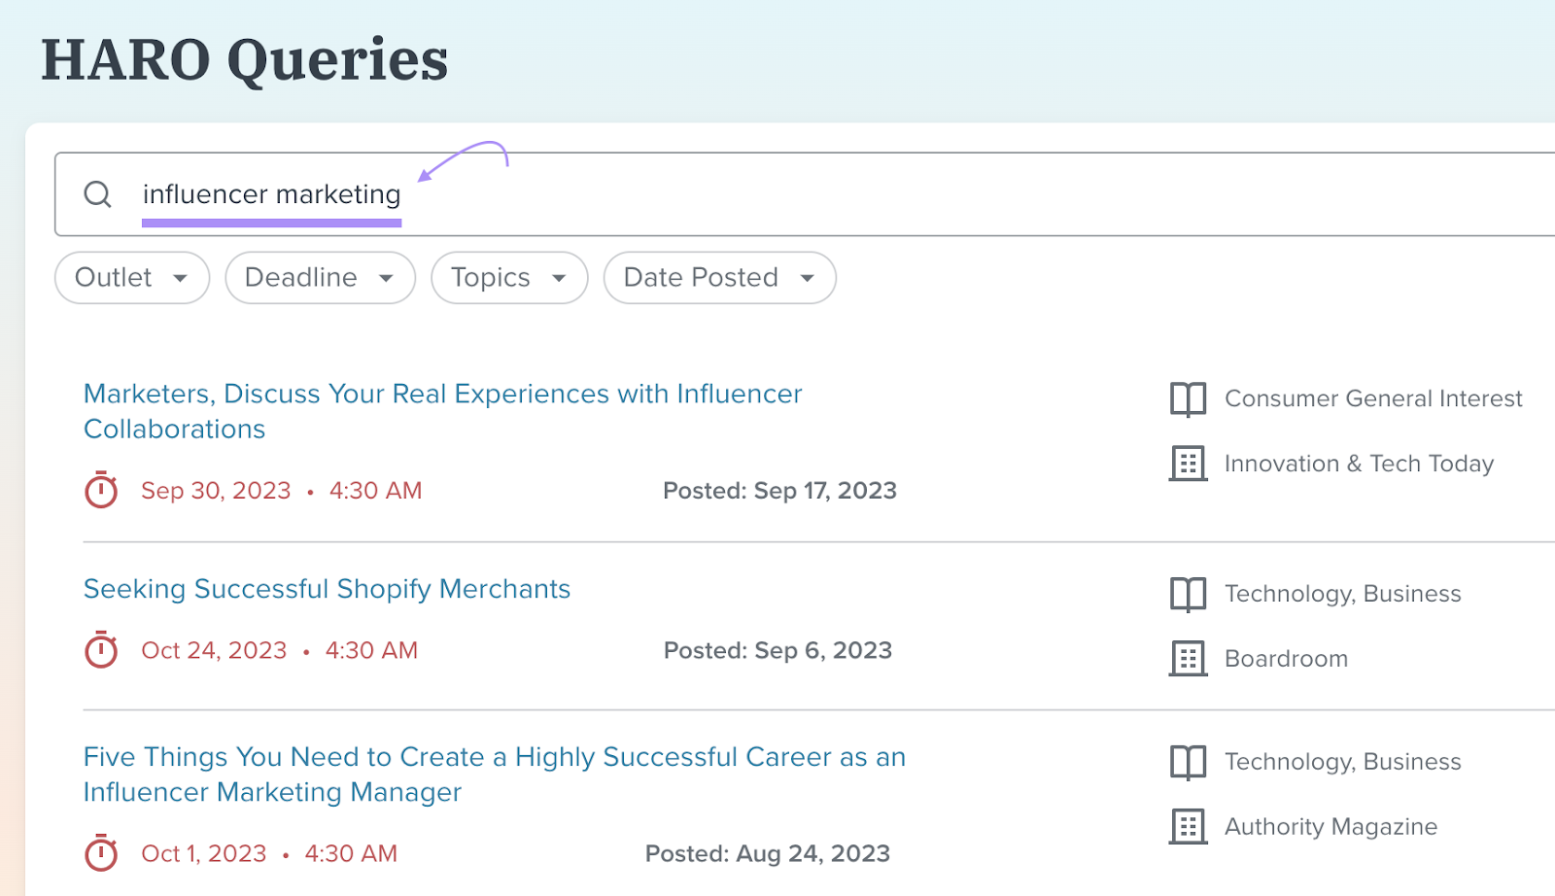Click the building icon next to Authority Magazine
1555x896 pixels.
(x=1187, y=826)
